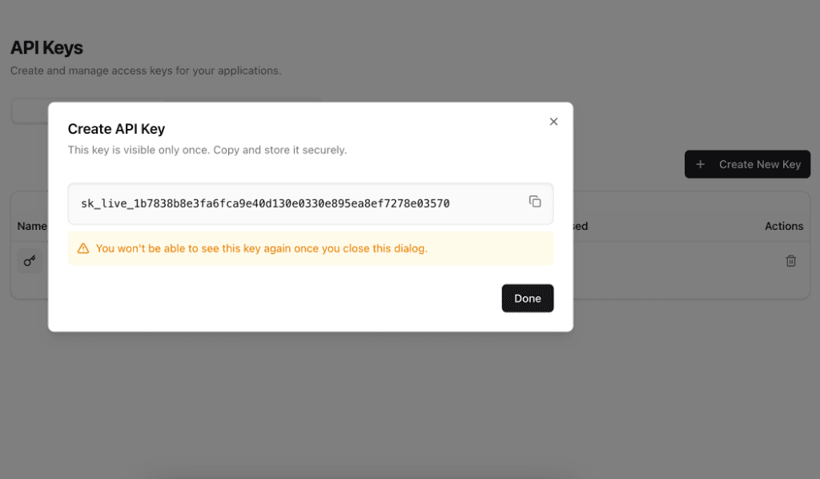This screenshot has height=479, width=820.
Task: Select the generated sk_live API key field
Action: click(280, 203)
